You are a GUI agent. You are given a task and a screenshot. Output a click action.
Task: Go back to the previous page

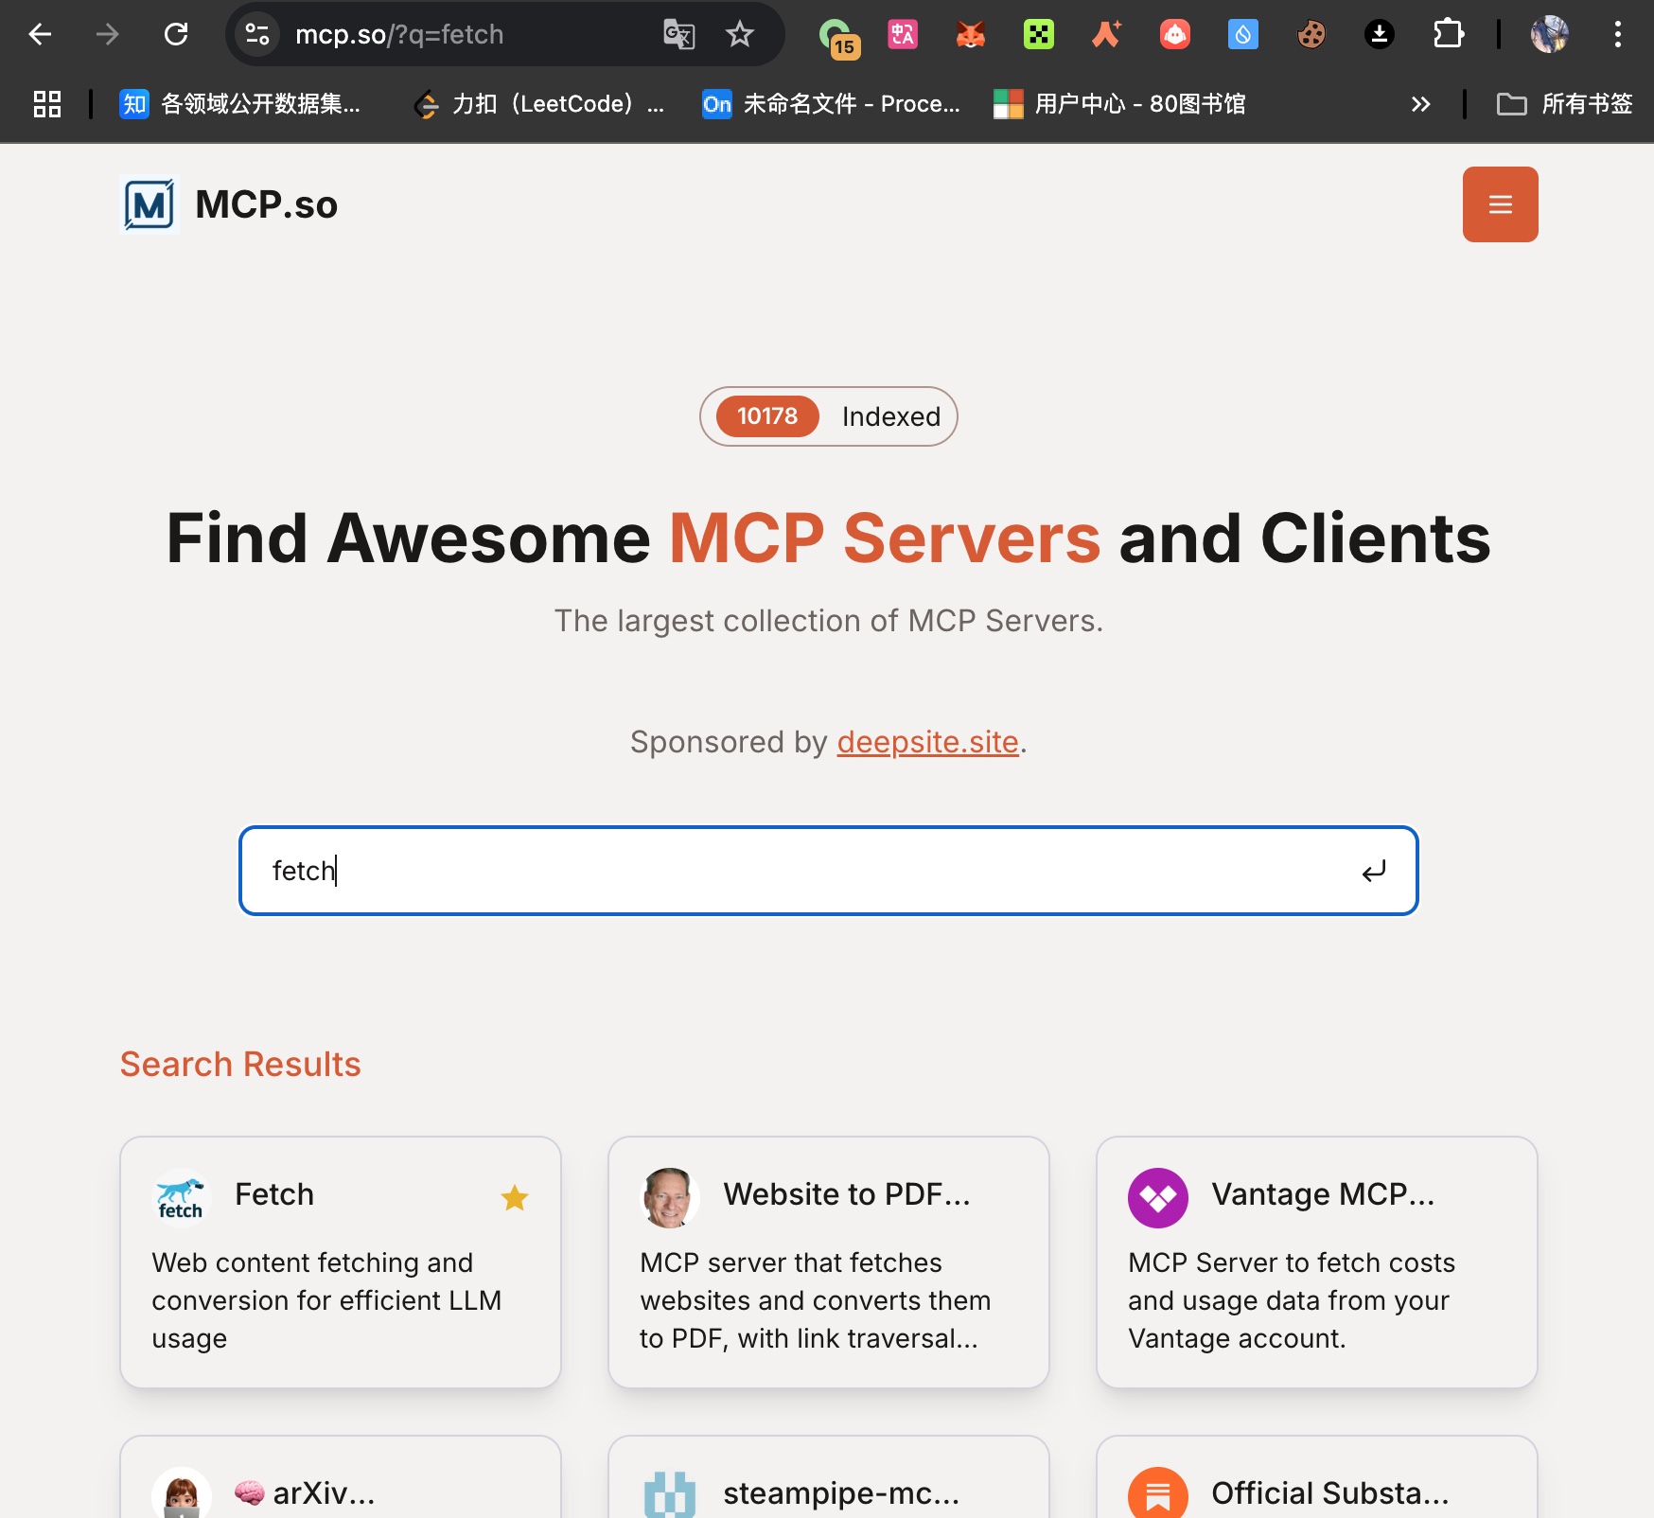point(40,35)
